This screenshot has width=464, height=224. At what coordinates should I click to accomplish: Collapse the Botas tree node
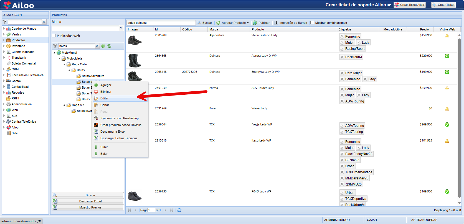70,70
